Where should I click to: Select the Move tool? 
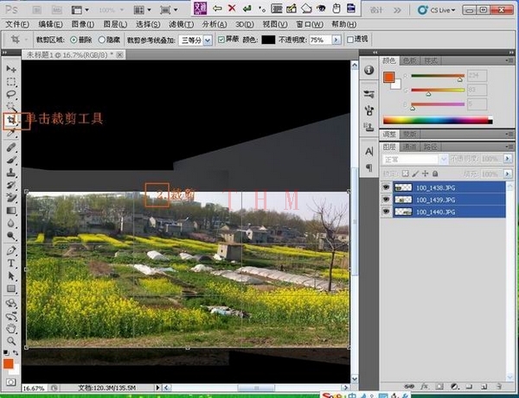(11, 69)
